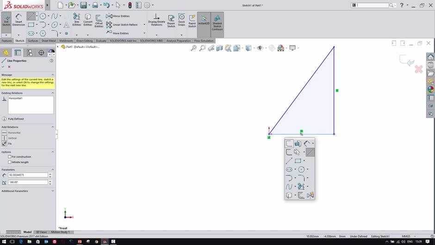This screenshot has width=435, height=245.
Task: Choose the Corner Rectangle tool in ribbon
Action: [31, 24]
